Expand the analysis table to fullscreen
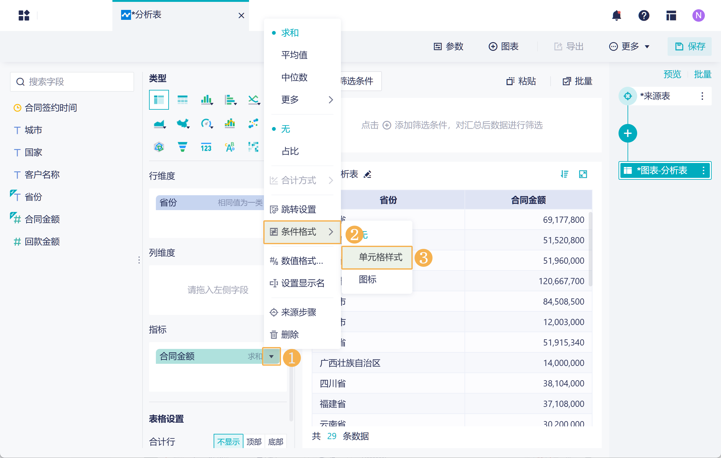 click(583, 174)
